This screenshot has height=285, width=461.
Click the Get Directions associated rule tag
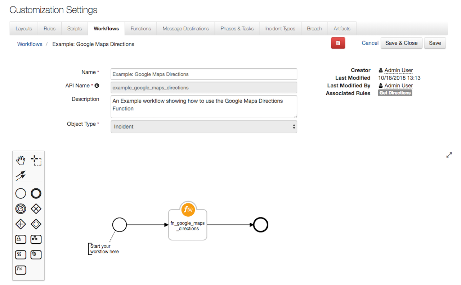coord(395,93)
